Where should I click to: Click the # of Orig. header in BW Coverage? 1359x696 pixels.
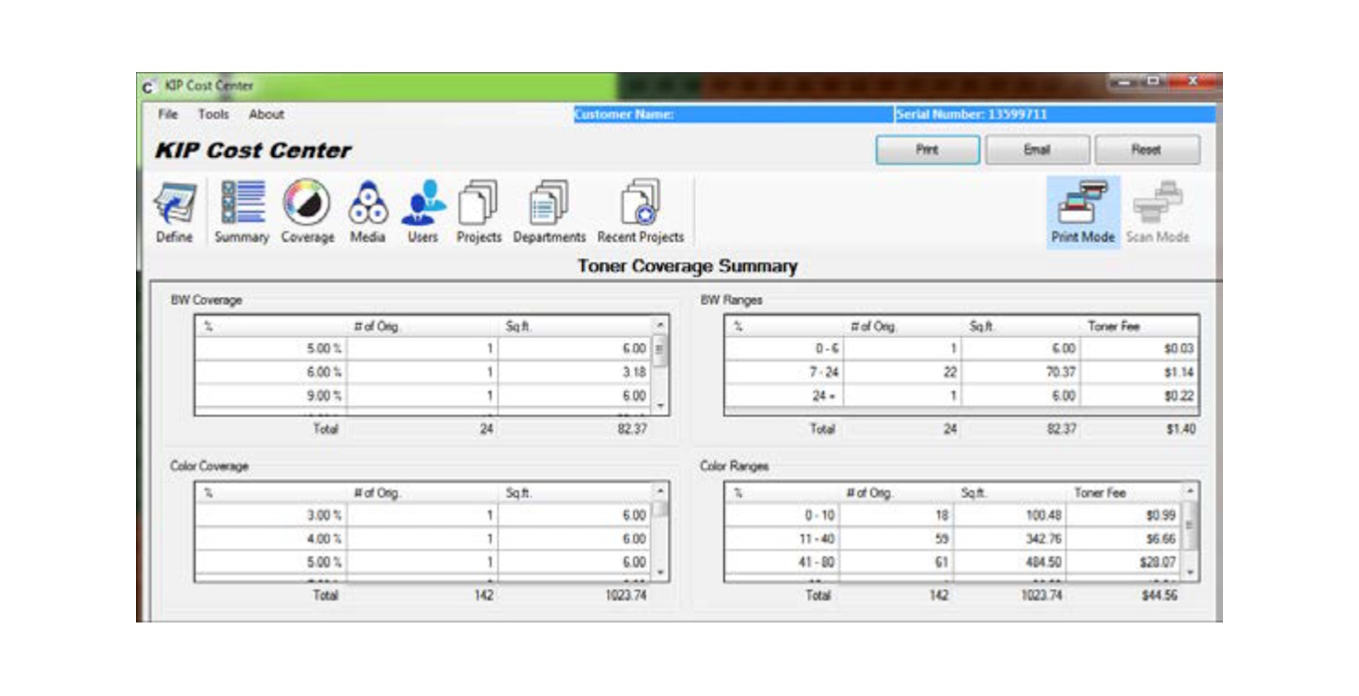click(376, 327)
